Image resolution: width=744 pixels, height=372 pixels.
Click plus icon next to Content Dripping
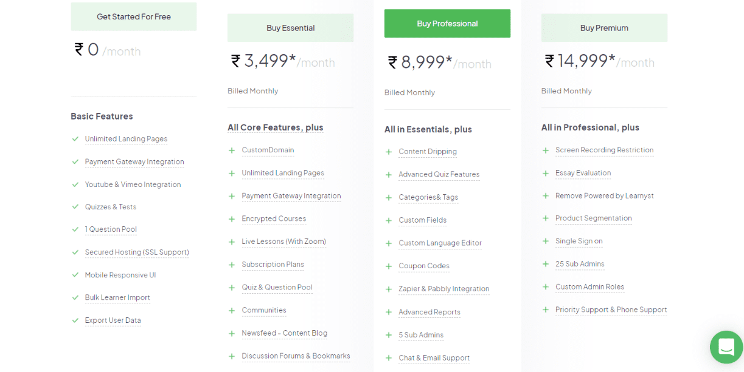click(x=389, y=152)
